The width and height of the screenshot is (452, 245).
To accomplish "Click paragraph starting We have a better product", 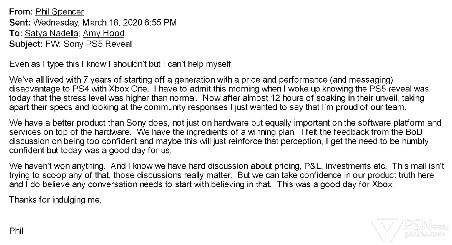I will (x=225, y=136).
